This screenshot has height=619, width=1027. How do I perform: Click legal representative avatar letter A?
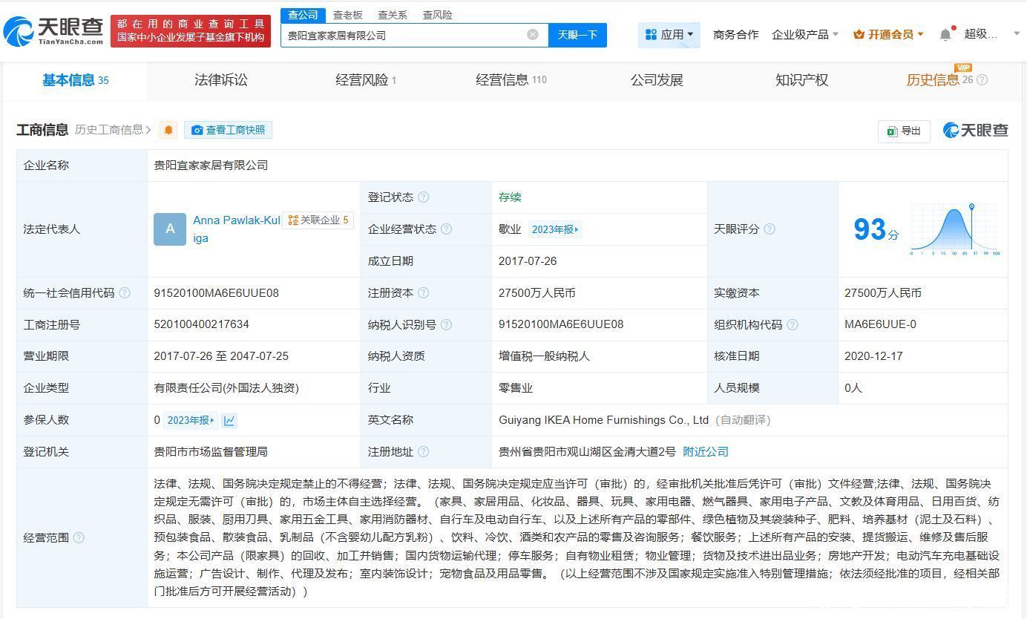click(x=170, y=229)
